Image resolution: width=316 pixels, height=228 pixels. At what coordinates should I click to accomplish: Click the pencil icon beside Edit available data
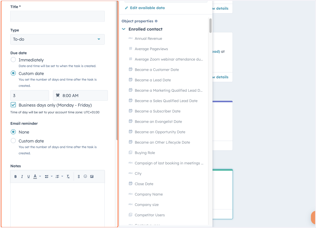(126, 8)
